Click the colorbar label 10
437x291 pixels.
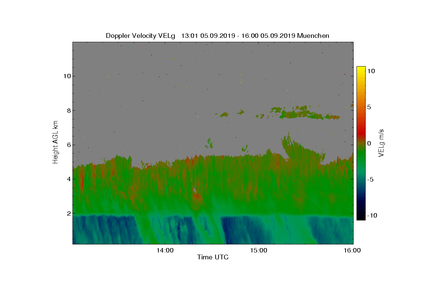[x=371, y=71]
